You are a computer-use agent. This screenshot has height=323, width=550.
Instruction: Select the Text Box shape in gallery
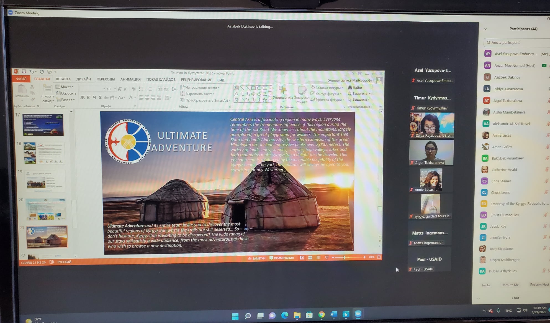pos(236,88)
